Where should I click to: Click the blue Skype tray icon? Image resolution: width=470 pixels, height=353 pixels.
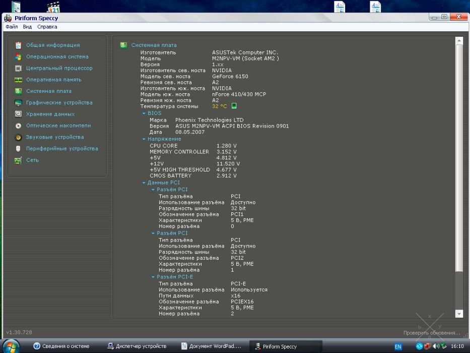(x=419, y=346)
